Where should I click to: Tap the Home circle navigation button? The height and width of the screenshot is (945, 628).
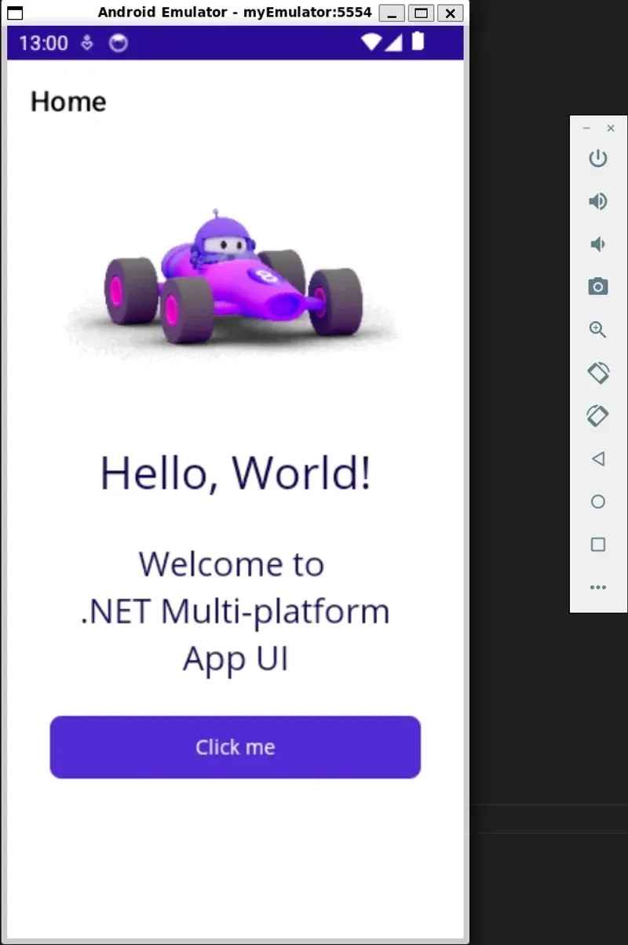597,502
